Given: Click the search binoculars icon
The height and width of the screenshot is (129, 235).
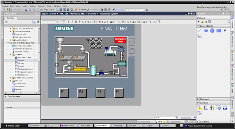Looking at the screenshot, I should [x=147, y=10].
